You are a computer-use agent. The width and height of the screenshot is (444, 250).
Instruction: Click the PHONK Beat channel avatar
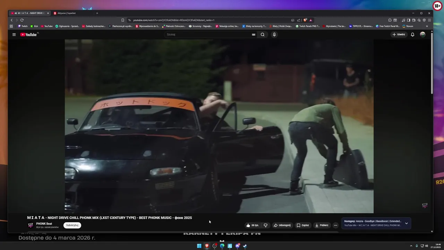(x=31, y=225)
